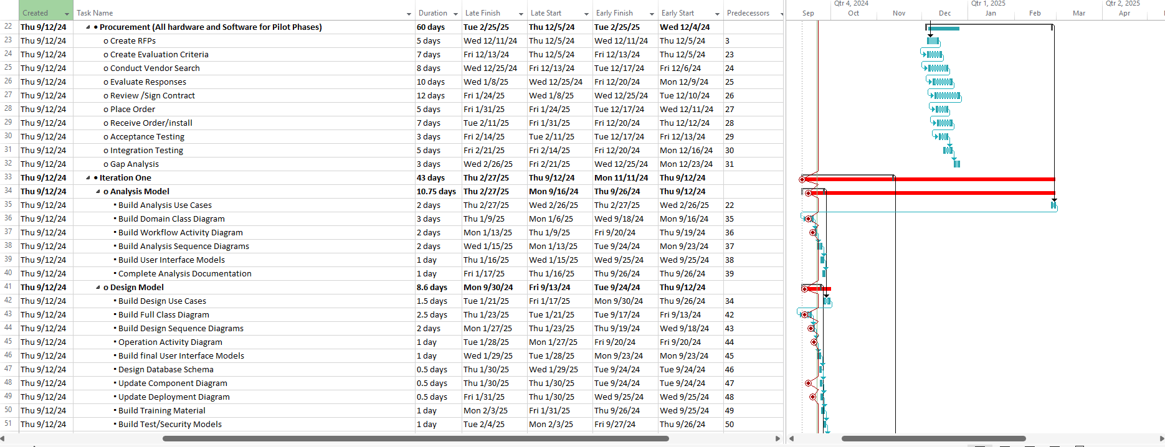Select the Build Full Class Diagram task
Viewport: 1165px width, 447px height.
click(164, 315)
